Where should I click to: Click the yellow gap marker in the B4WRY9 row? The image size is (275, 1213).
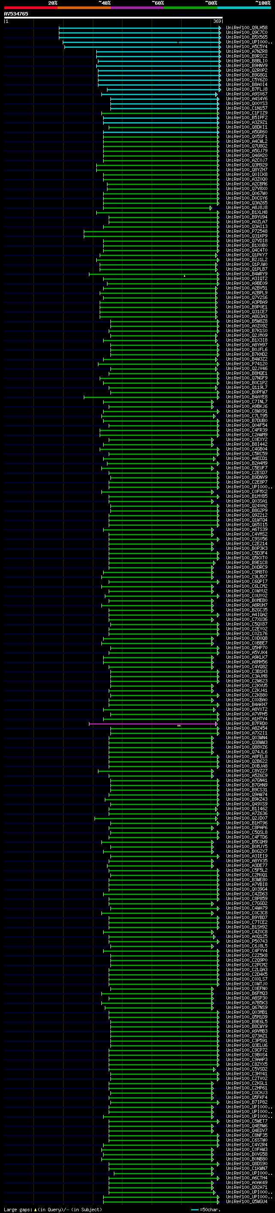point(184,275)
